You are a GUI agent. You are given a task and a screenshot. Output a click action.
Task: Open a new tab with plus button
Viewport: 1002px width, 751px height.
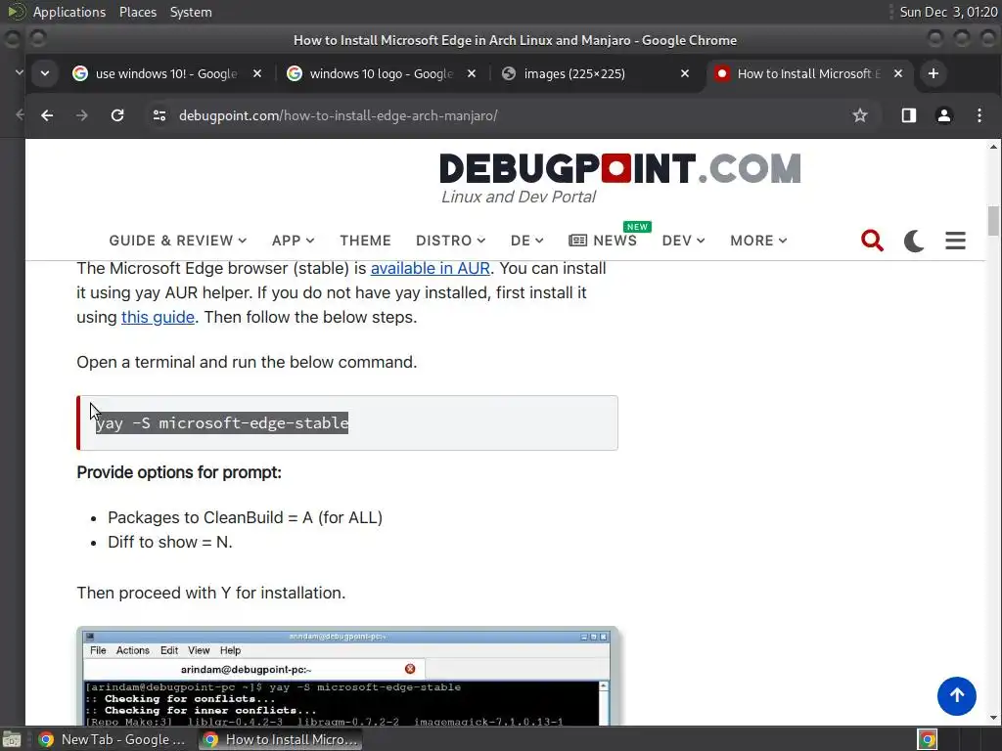pyautogui.click(x=933, y=73)
